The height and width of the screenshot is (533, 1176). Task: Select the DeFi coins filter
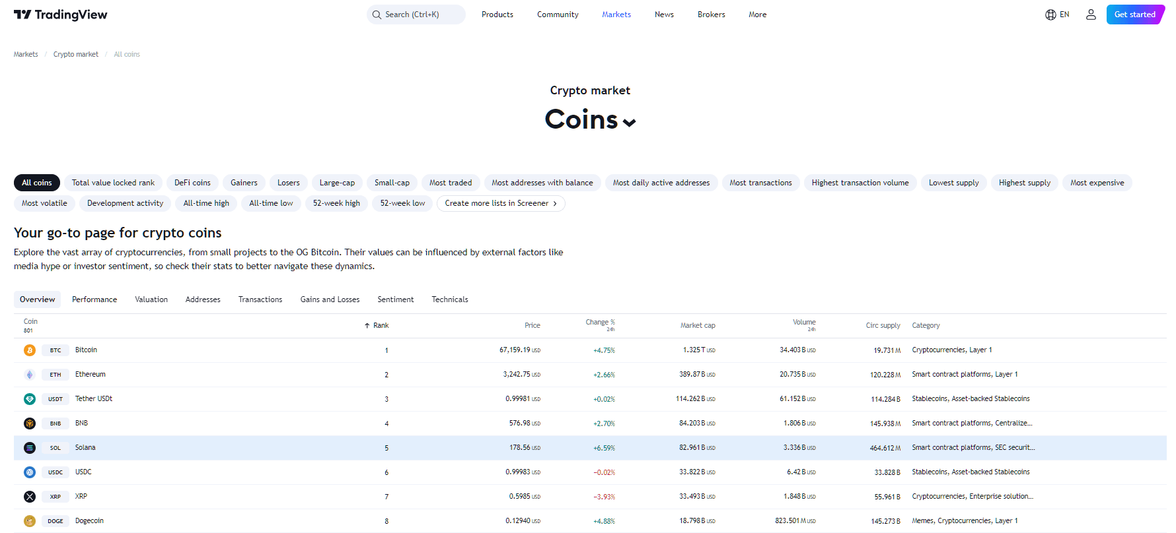pyautogui.click(x=192, y=183)
